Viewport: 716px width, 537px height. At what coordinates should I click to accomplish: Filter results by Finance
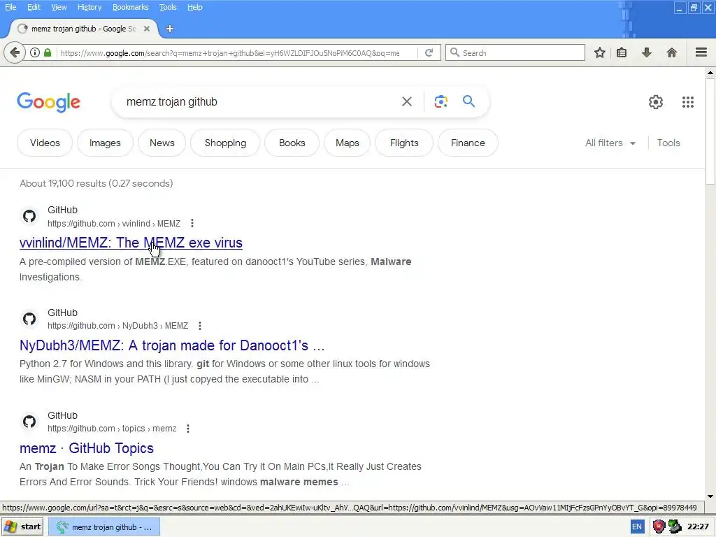pos(468,143)
